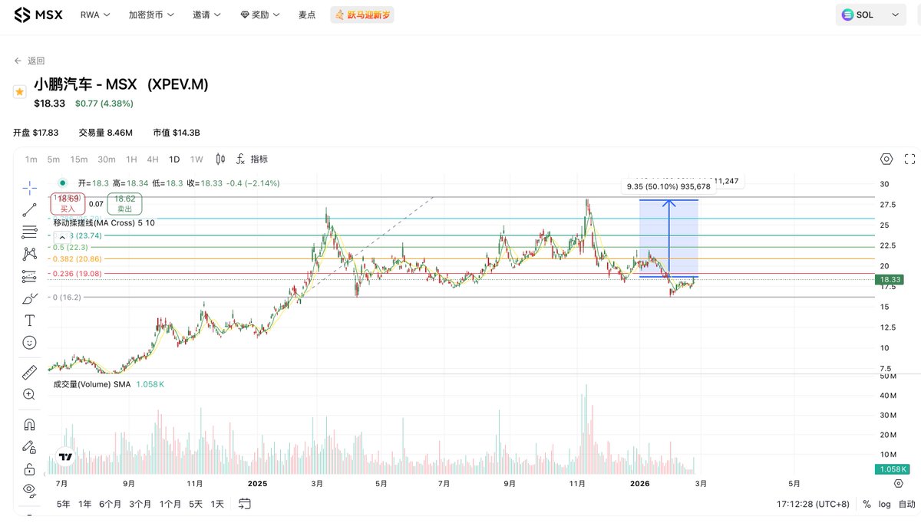Open the SOL network selector

(871, 15)
